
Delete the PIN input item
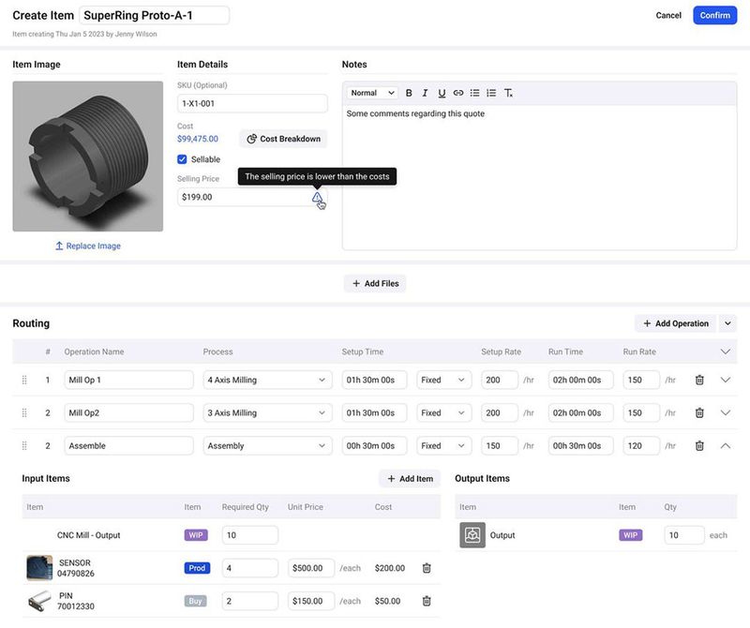(x=425, y=599)
